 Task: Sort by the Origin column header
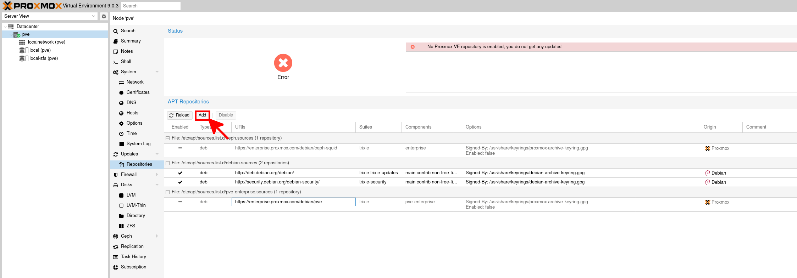coord(721,127)
